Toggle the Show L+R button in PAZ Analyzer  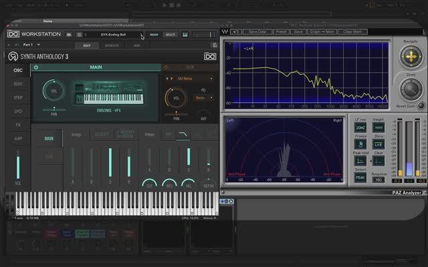click(x=379, y=144)
